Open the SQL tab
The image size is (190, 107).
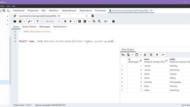[x=44, y=11]
